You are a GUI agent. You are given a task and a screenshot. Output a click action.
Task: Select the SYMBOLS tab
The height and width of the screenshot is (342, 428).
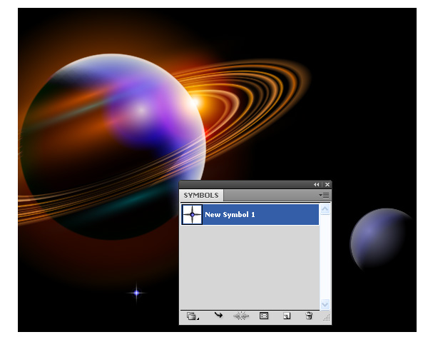click(201, 196)
